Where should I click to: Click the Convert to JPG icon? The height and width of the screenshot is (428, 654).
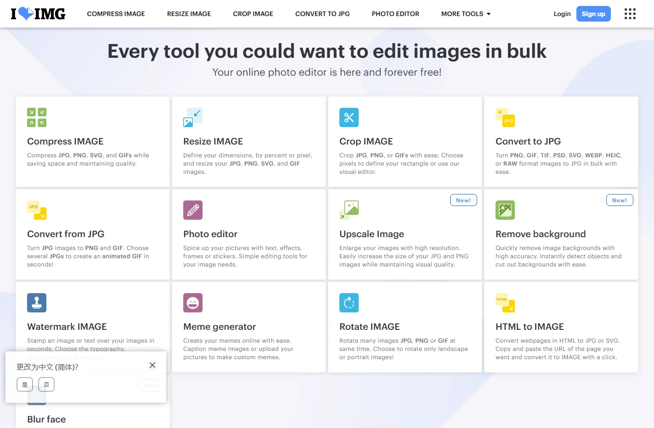505,117
